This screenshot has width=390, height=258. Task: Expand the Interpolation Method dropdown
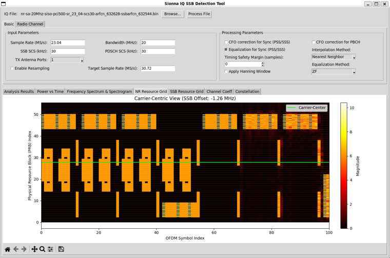[334, 57]
